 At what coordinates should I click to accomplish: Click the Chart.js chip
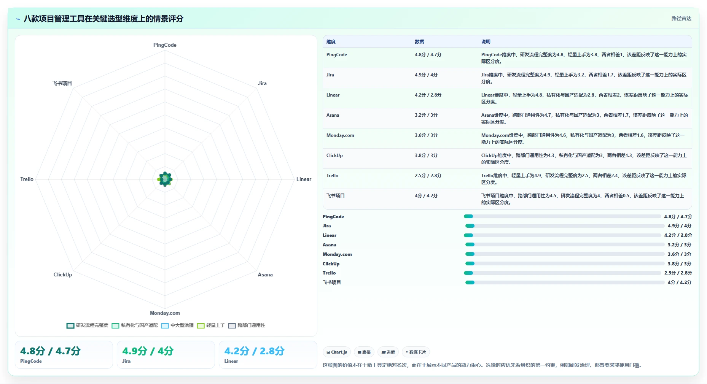337,352
